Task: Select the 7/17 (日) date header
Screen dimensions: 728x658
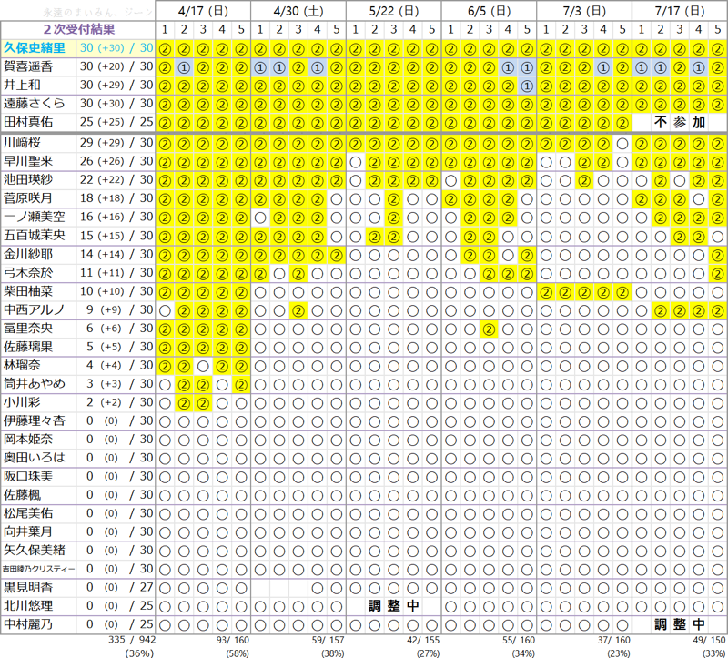Action: click(x=680, y=11)
